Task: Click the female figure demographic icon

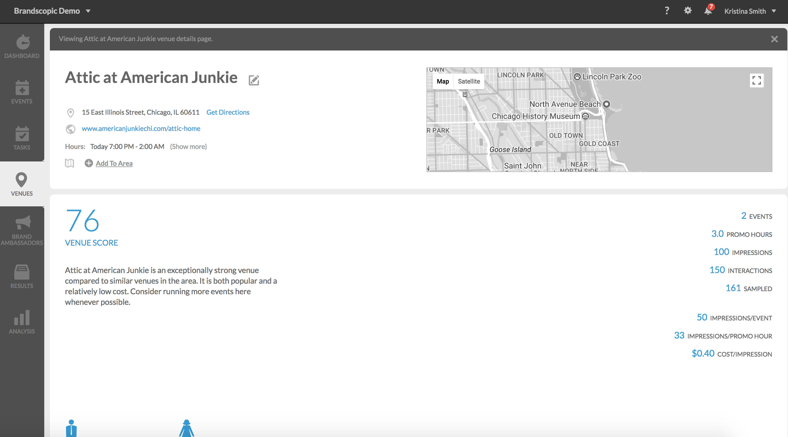Action: click(187, 428)
